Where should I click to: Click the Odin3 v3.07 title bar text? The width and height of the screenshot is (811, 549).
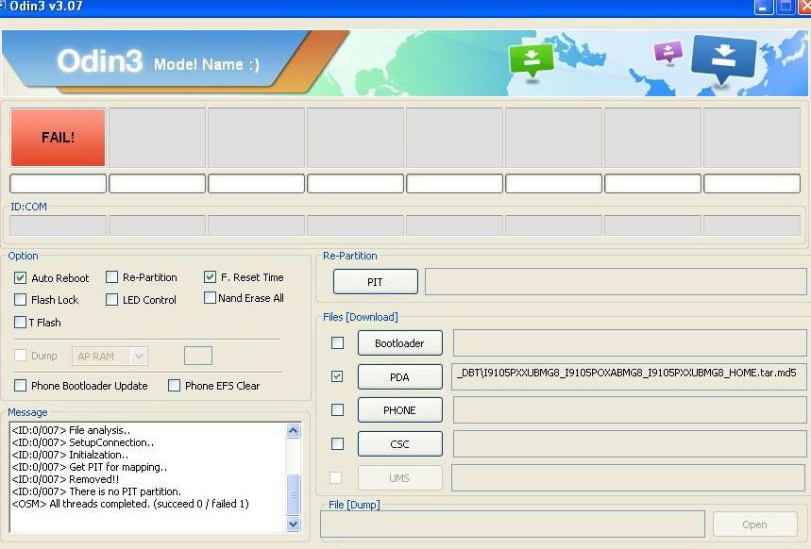pyautogui.click(x=46, y=7)
